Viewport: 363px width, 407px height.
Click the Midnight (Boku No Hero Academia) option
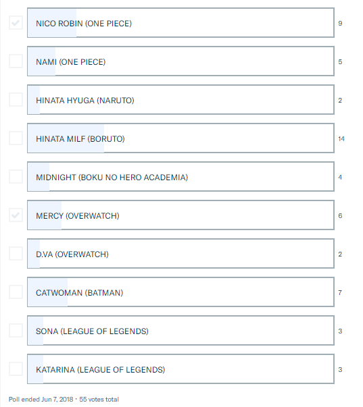[x=180, y=177]
